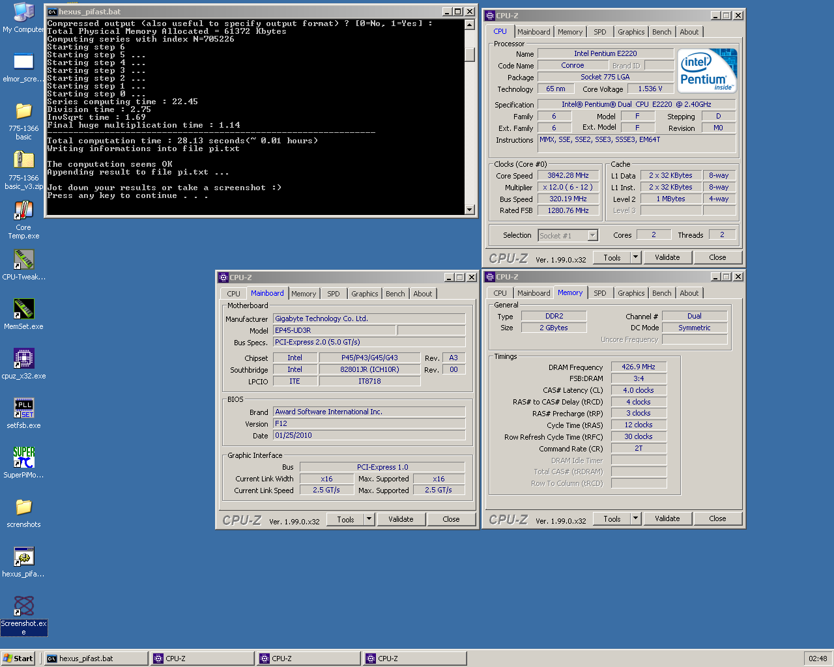Open Bench tab in the Memory window
The image size is (834, 667).
(662, 293)
